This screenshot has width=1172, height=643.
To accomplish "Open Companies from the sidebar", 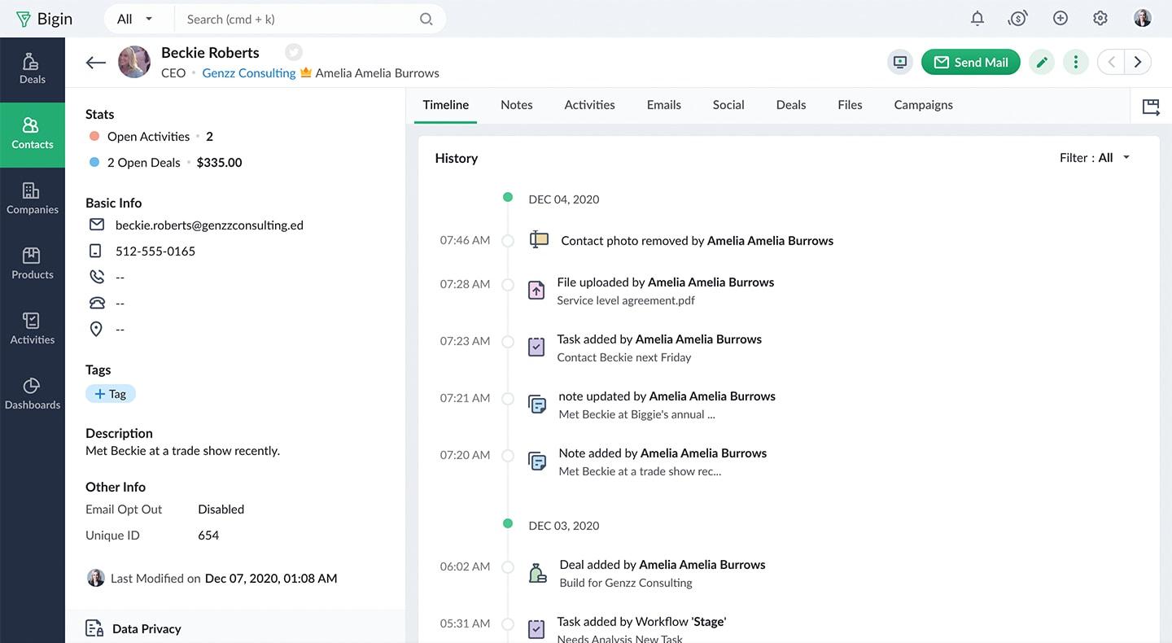I will pyautogui.click(x=32, y=199).
